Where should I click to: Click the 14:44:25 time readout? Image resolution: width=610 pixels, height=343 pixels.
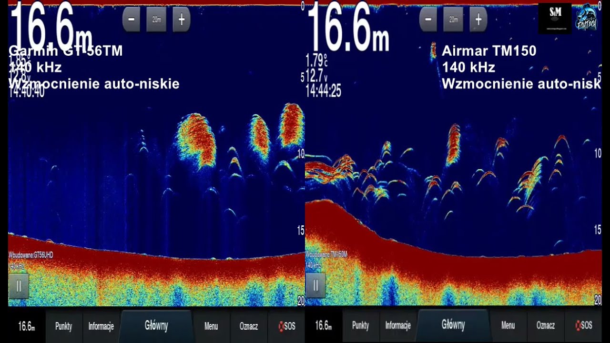coord(324,91)
